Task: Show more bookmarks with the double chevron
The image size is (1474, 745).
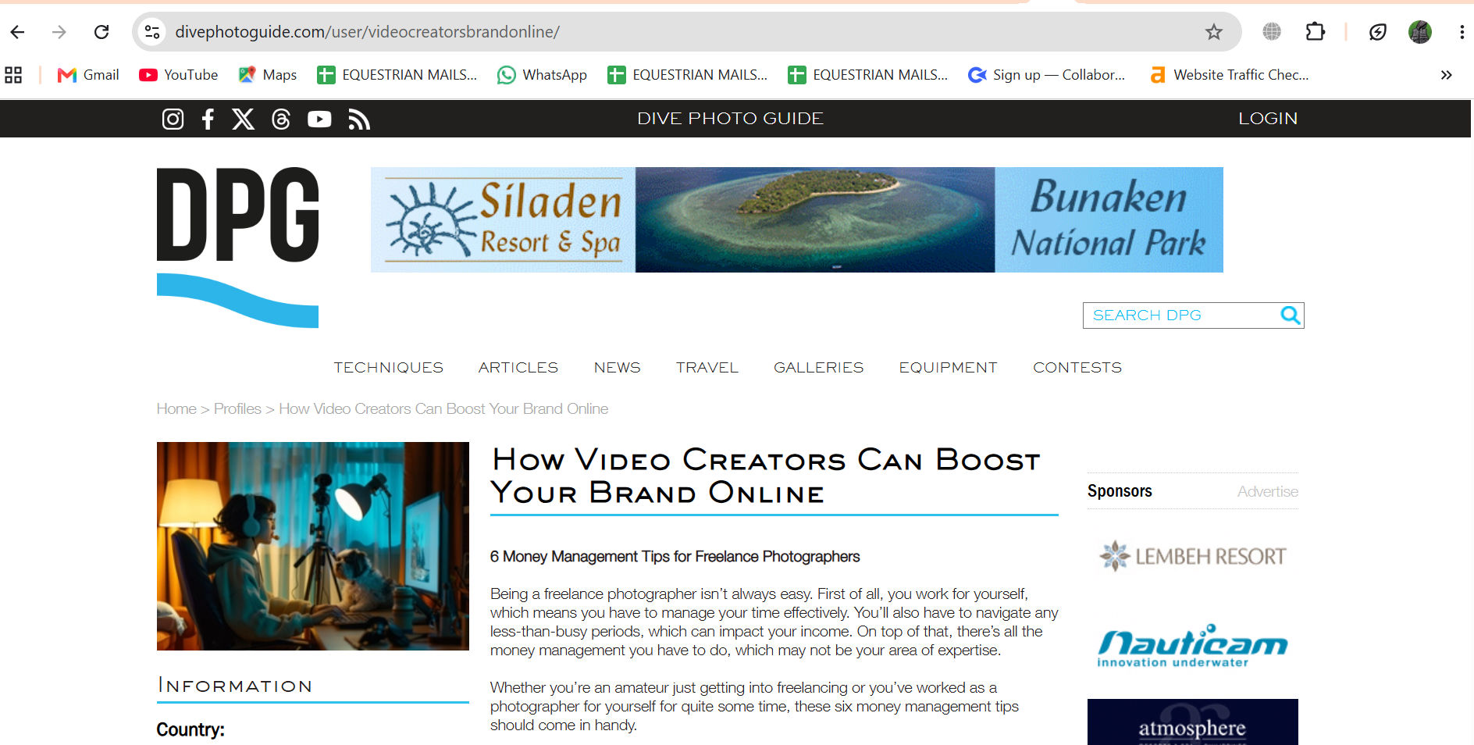Action: pyautogui.click(x=1446, y=75)
